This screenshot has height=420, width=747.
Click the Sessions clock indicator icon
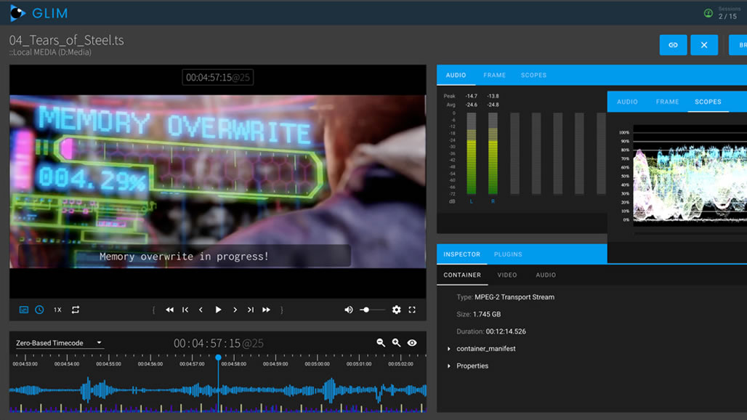click(x=708, y=13)
